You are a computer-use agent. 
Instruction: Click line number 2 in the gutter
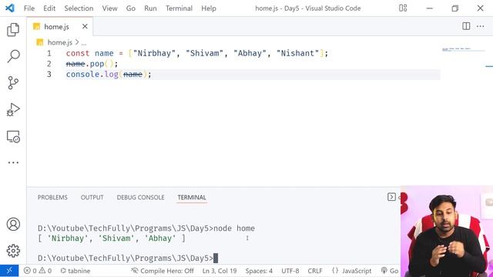pos(49,64)
